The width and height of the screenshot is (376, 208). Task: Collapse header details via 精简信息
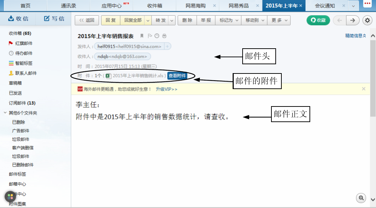[355, 35]
